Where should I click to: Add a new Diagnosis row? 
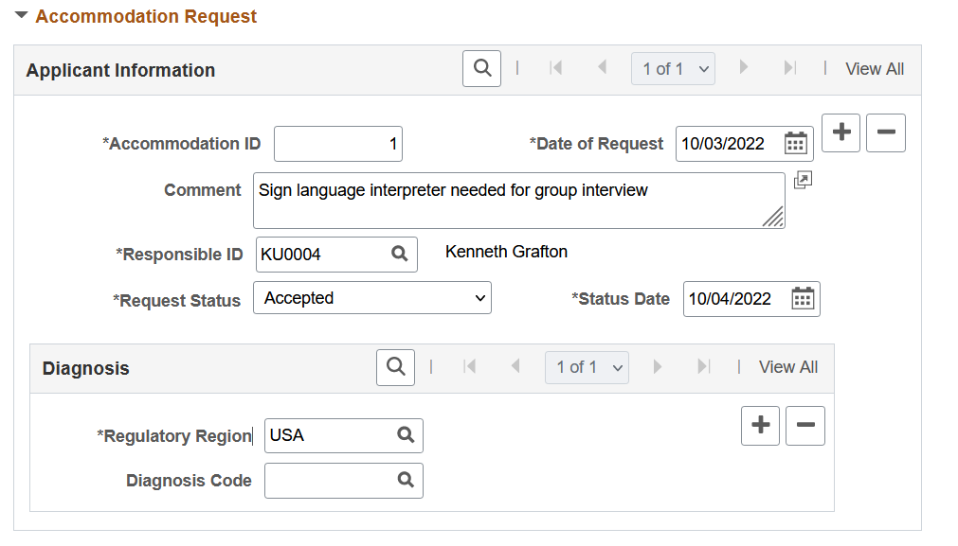coord(760,426)
